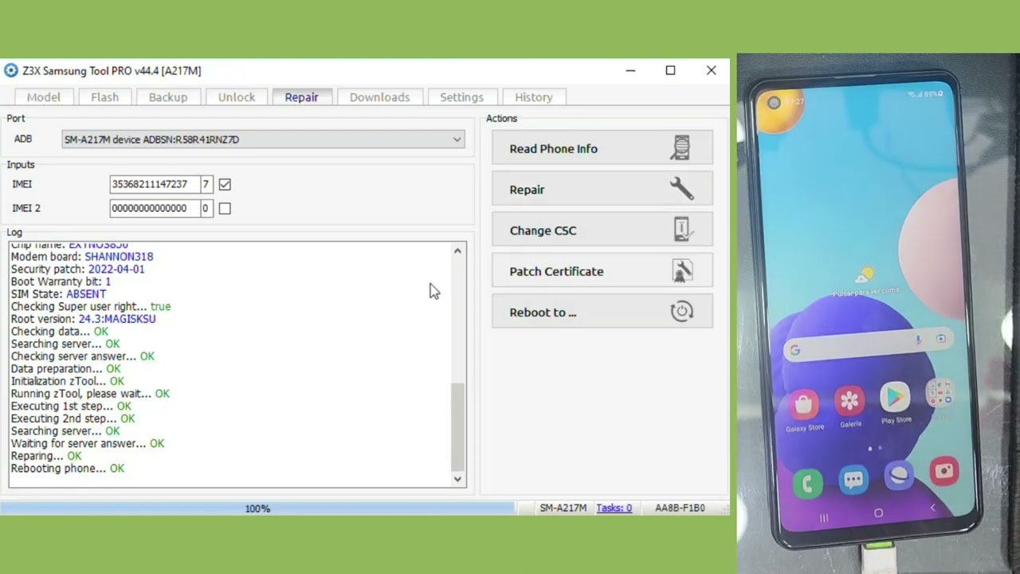Screen dimensions: 1020x574
Task: Switch to the Flash tab
Action: [x=104, y=97]
